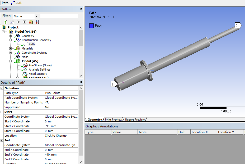Edit Start Y Coordinate value -90. mm
The image size is (245, 164).
[61, 126]
